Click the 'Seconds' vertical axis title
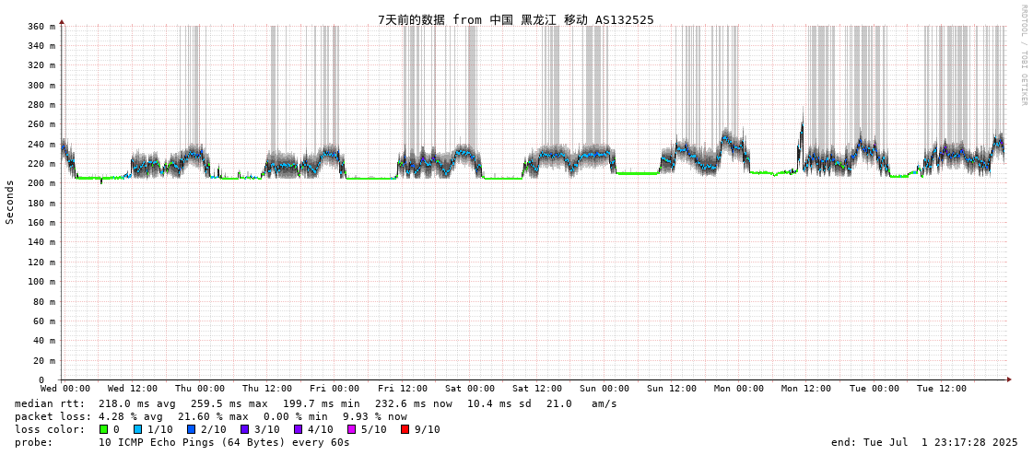This screenshot has width=1033, height=455. click(10, 202)
